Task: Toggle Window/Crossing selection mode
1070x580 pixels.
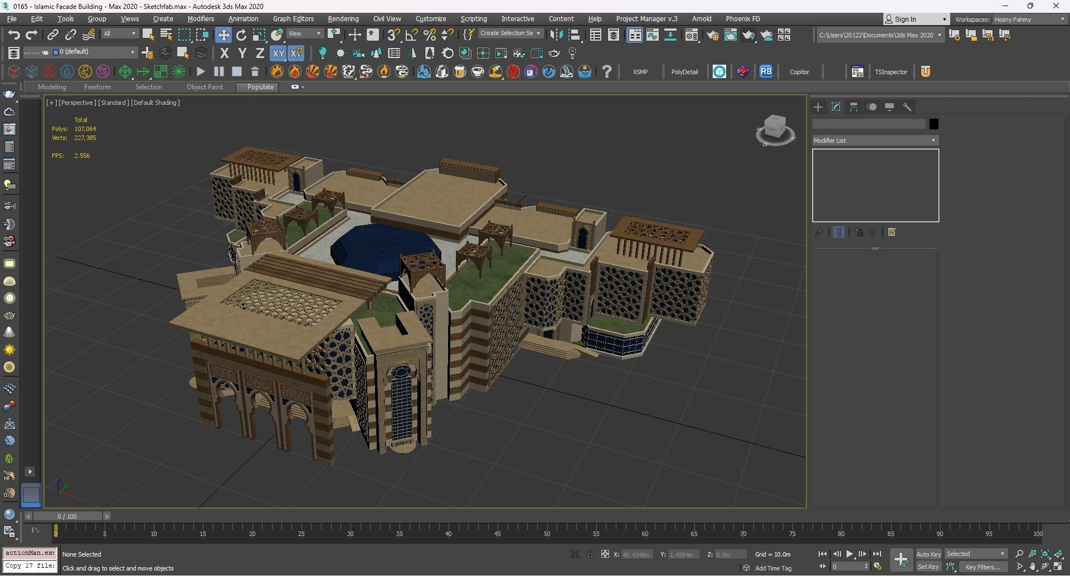Action: click(202, 35)
